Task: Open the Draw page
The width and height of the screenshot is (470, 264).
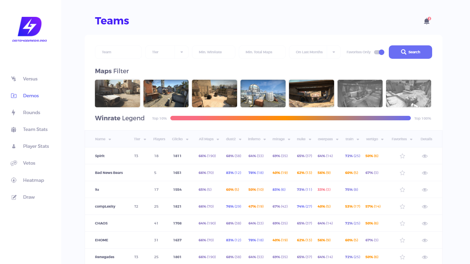Action: pyautogui.click(x=29, y=197)
